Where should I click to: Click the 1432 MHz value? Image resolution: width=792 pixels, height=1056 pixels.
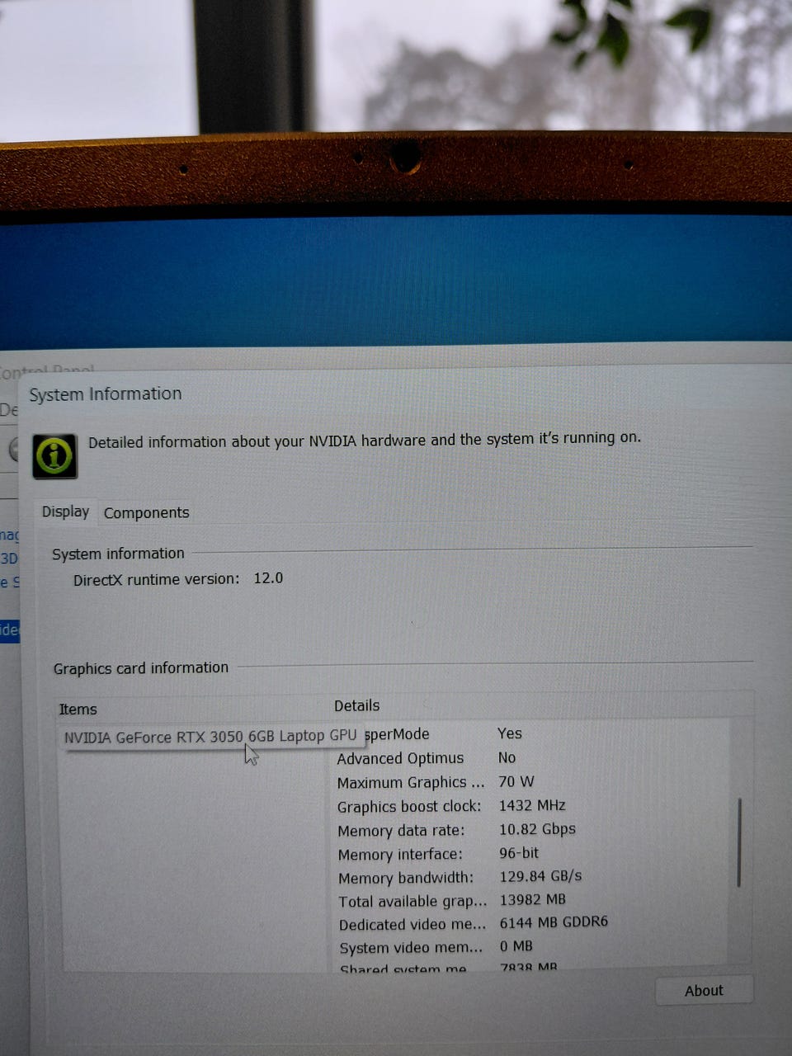tap(532, 804)
